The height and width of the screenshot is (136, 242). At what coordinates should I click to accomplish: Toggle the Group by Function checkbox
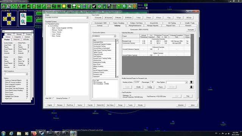tap(70, 98)
